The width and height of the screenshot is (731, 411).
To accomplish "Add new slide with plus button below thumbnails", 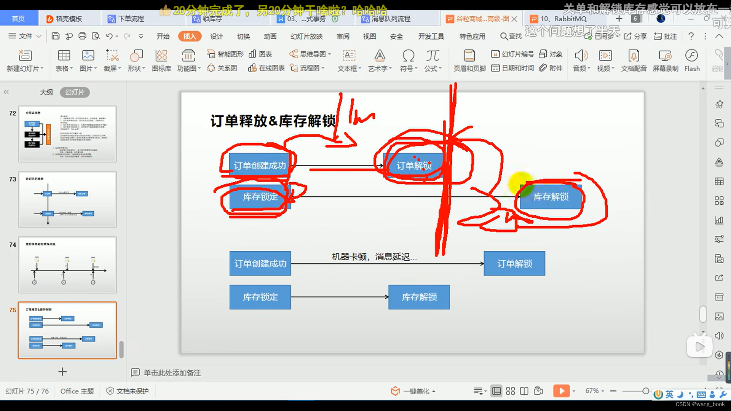I will (62, 371).
